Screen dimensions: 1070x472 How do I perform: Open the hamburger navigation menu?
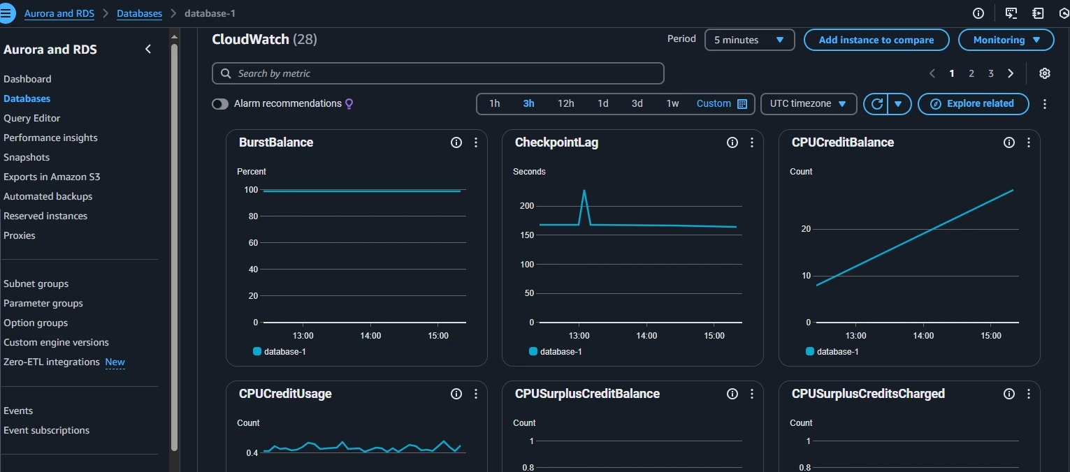pyautogui.click(x=7, y=13)
